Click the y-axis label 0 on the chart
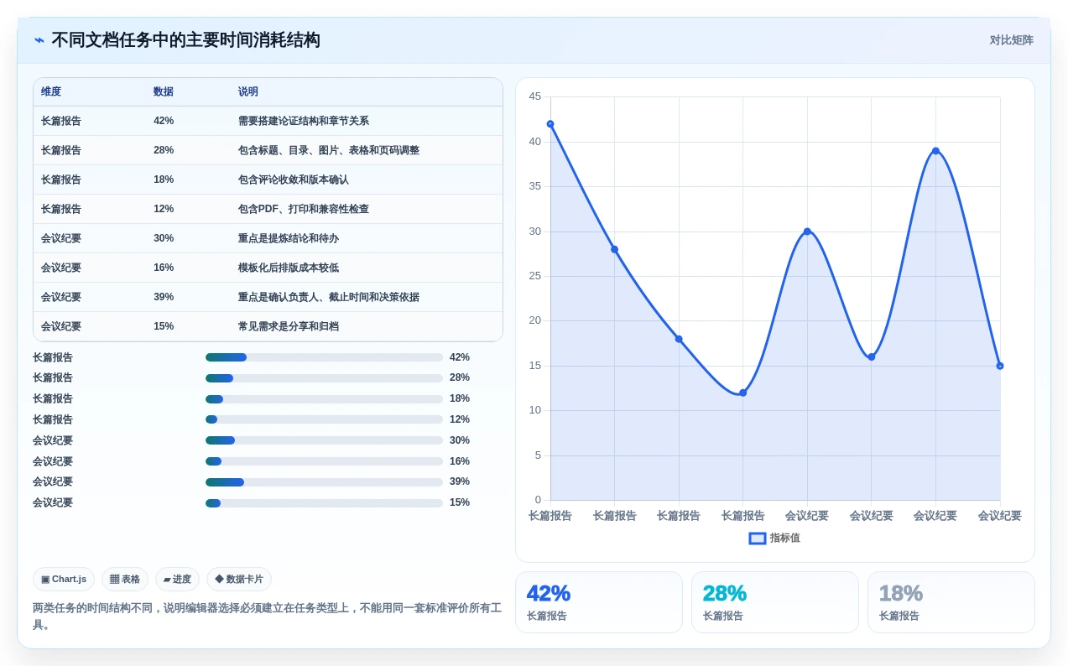Screen dimensions: 1068x666 [x=538, y=500]
